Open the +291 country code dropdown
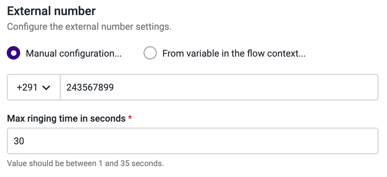This screenshot has width=387, height=177. pos(34,87)
